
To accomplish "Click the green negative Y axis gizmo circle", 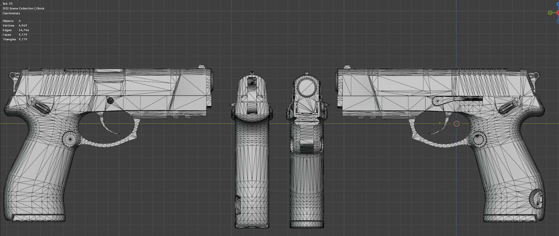I will pos(550,13).
